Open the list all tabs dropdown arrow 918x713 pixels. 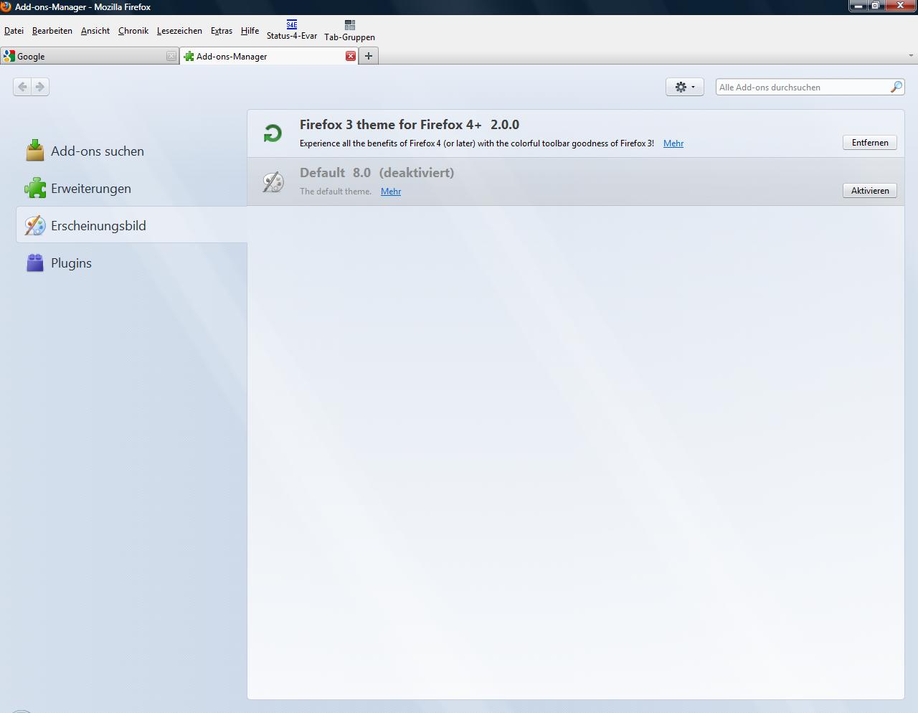911,55
